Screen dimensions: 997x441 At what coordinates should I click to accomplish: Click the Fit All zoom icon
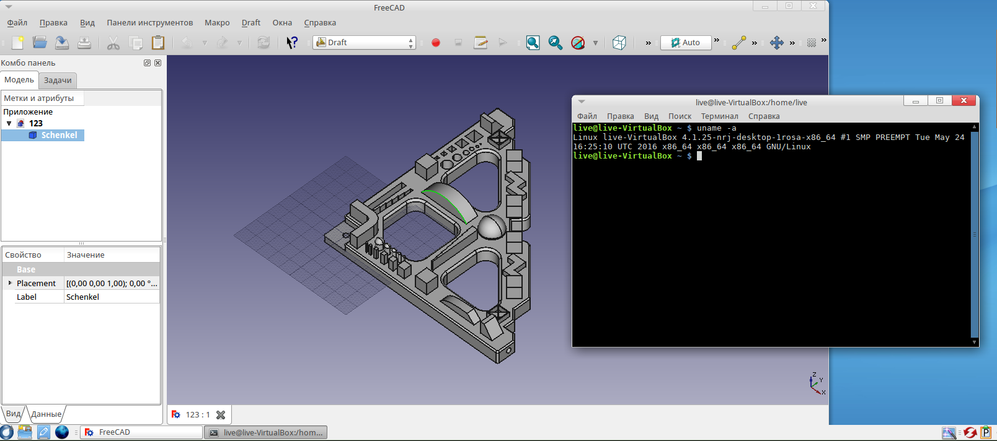tap(533, 43)
